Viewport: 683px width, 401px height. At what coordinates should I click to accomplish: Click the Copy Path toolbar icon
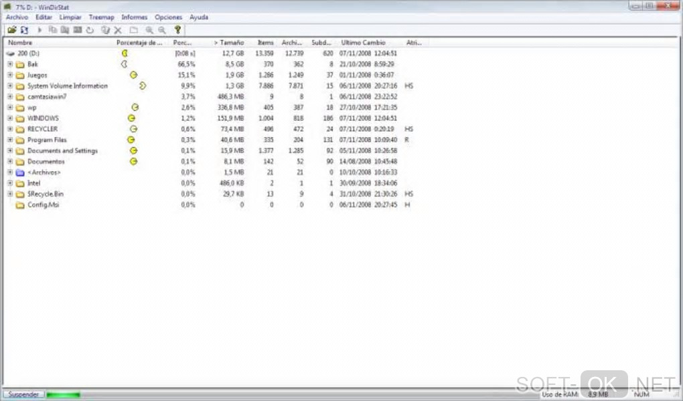(53, 30)
